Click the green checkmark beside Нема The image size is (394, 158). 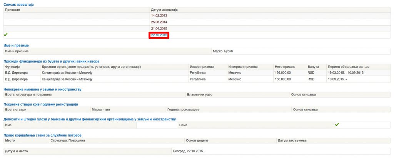pos(337,125)
